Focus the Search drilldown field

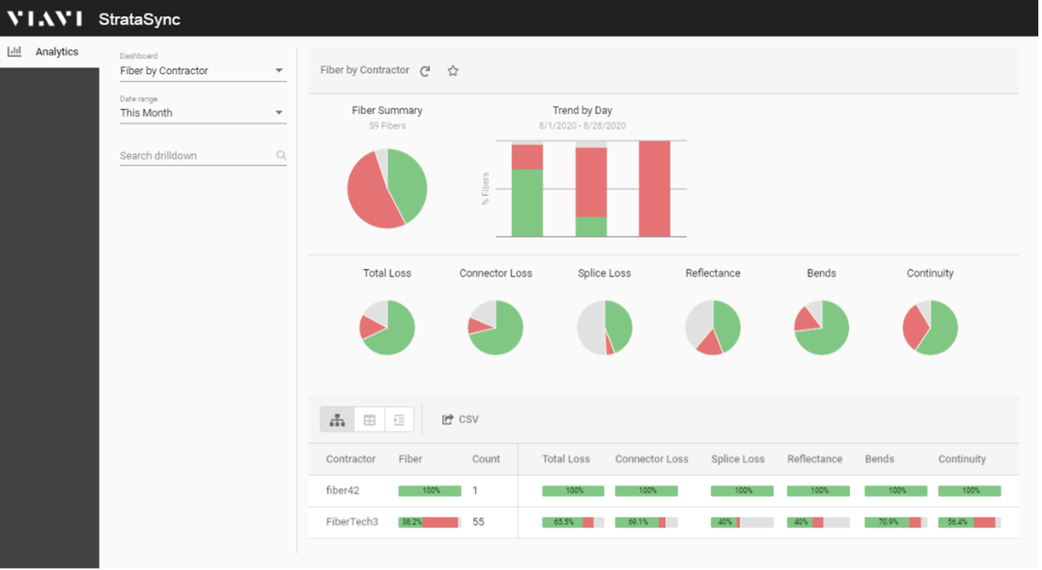(x=196, y=156)
